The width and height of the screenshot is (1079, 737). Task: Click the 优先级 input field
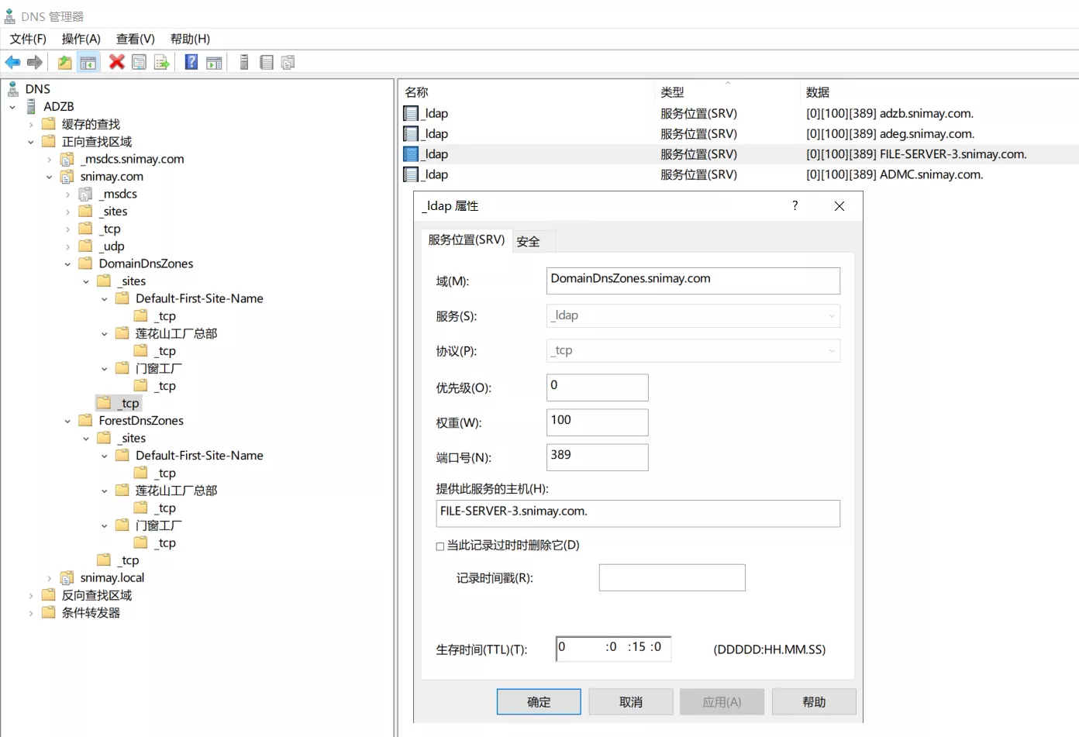point(597,387)
